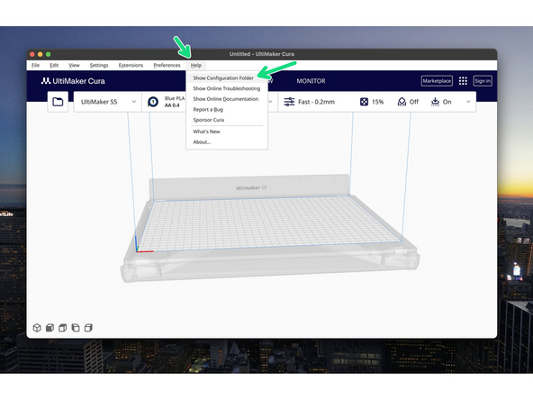
Task: Expand the print settings panel chevron
Action: [x=468, y=102]
